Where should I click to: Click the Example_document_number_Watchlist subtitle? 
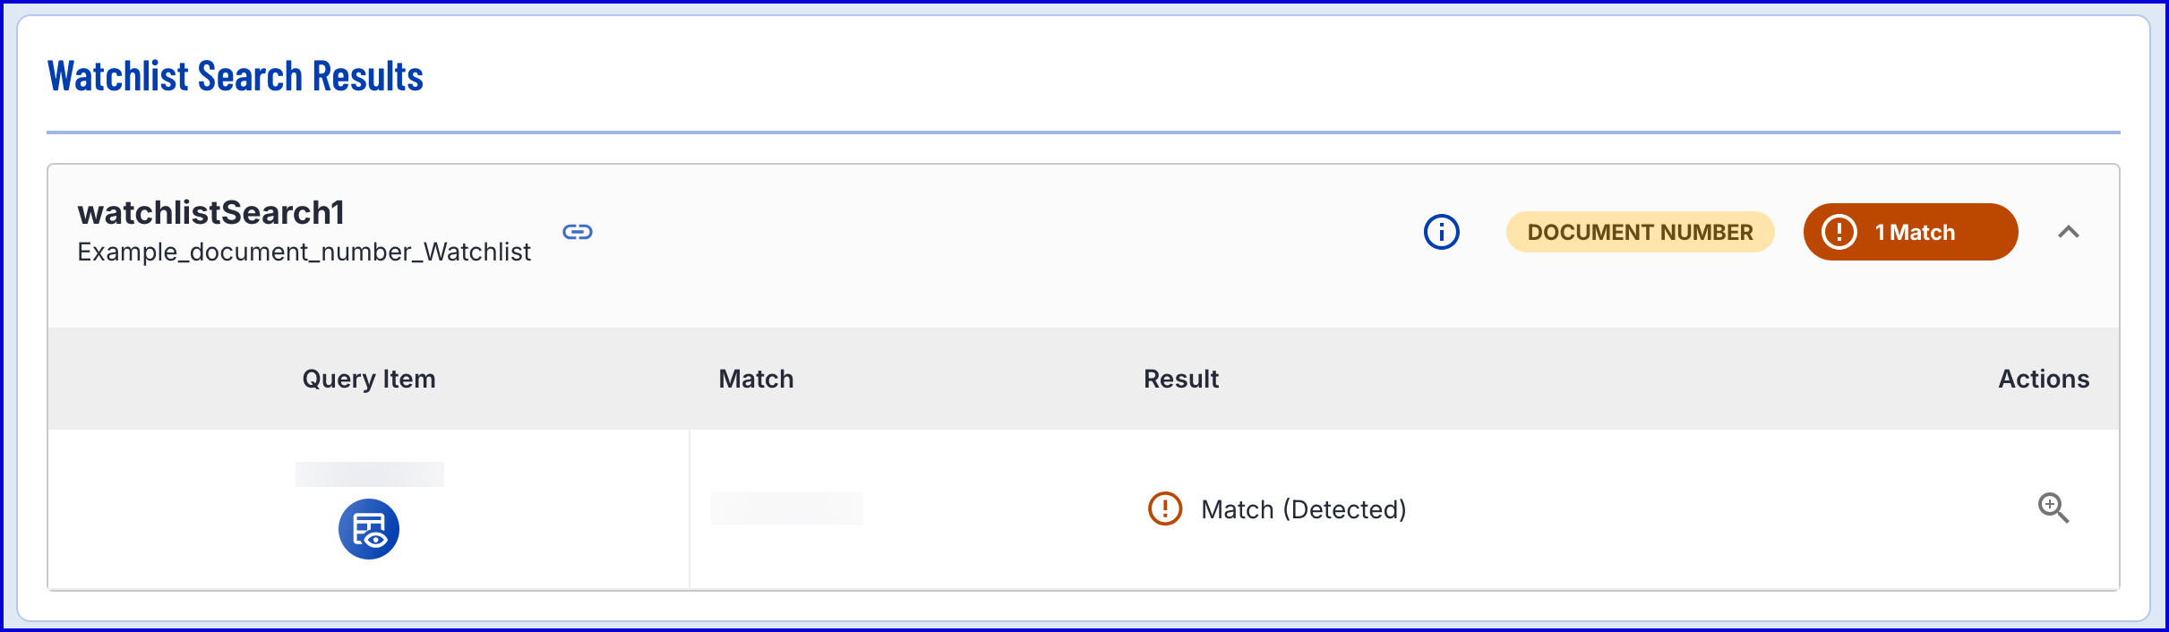coord(304,252)
